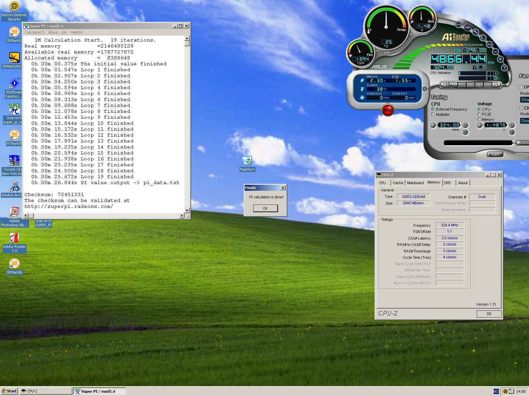
Task: Click the Super PI / mod1.4 taskbar button
Action: click(100, 391)
